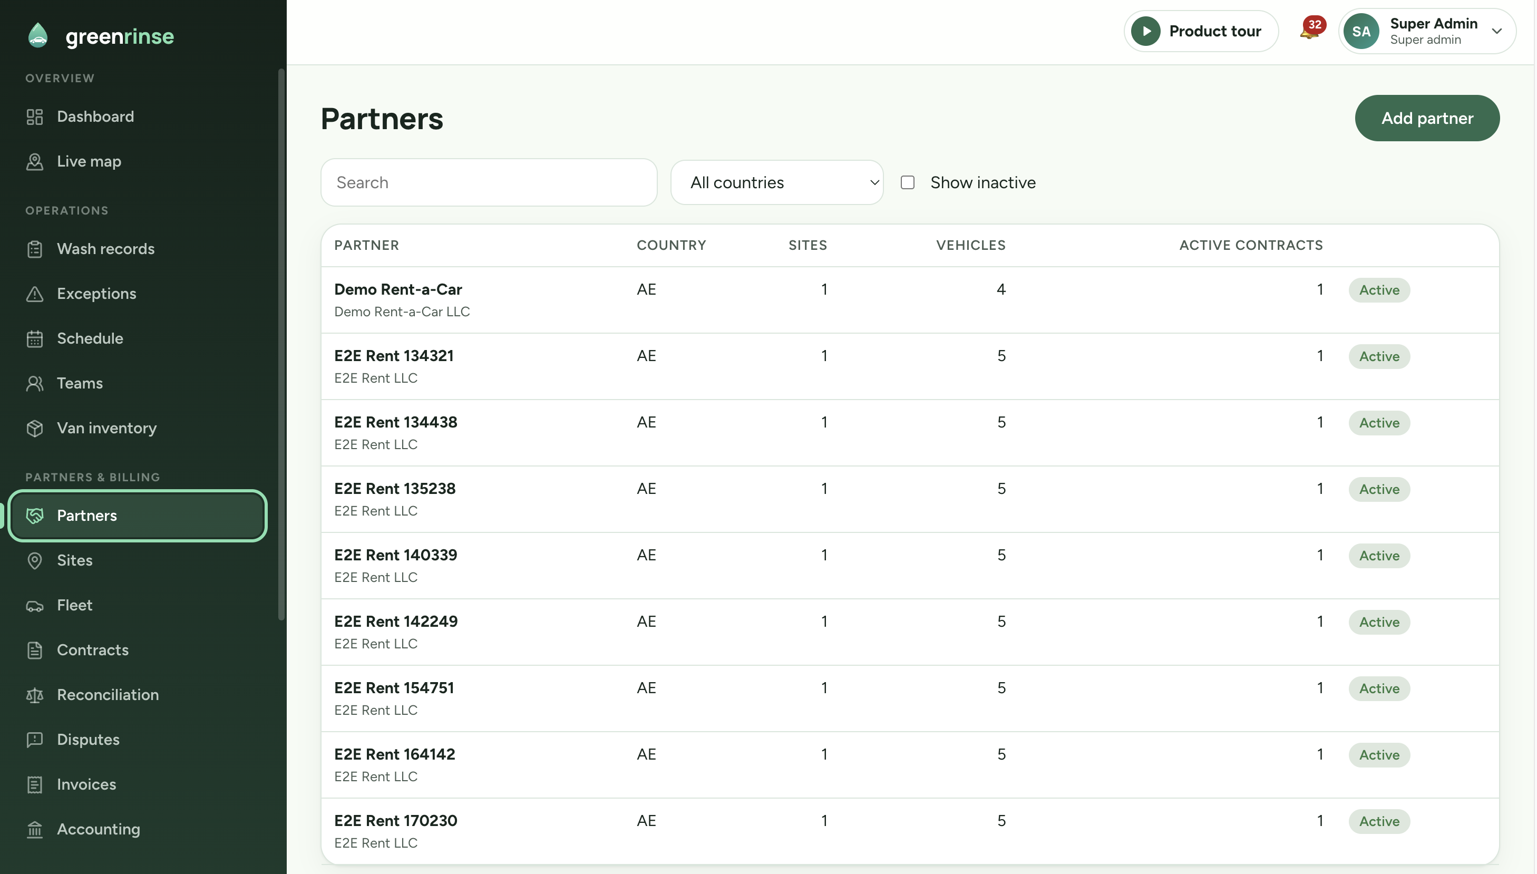Expand the Super Admin account chevron
The width and height of the screenshot is (1537, 874).
point(1497,31)
